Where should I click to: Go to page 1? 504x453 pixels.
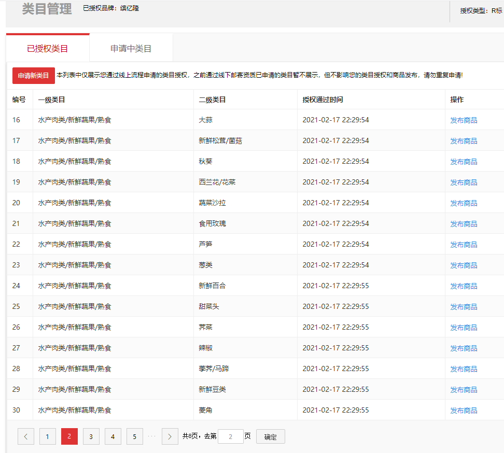[x=48, y=436]
